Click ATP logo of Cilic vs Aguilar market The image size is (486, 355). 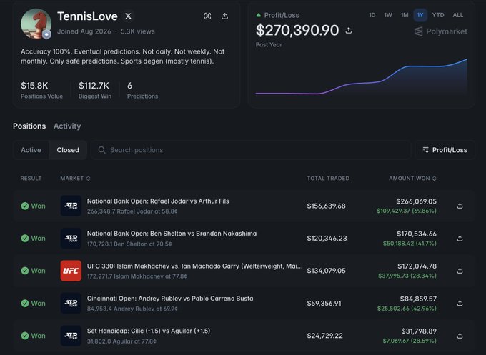click(71, 336)
